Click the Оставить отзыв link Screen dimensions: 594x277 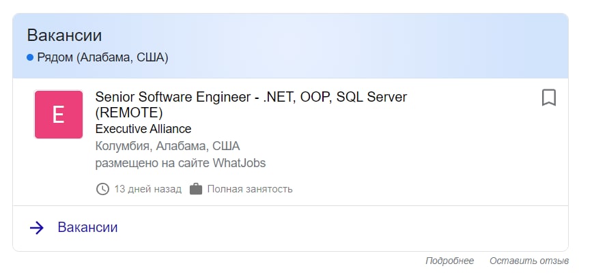point(529,261)
